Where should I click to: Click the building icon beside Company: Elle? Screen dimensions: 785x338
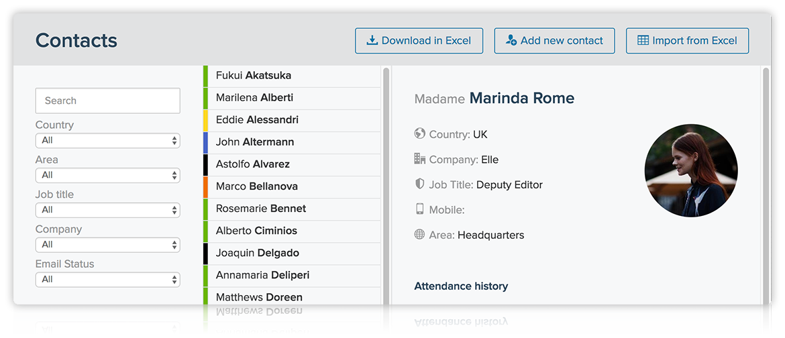tap(419, 159)
